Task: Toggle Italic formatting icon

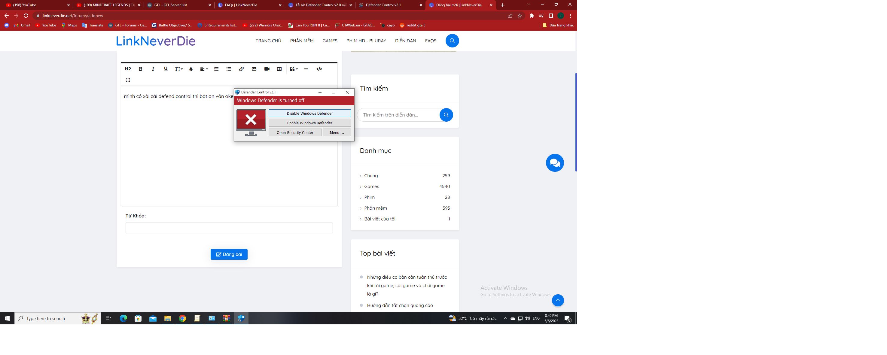Action: (x=153, y=69)
